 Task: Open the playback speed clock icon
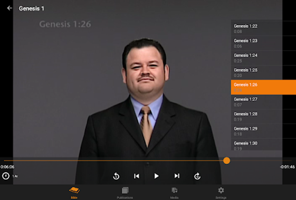(5, 175)
